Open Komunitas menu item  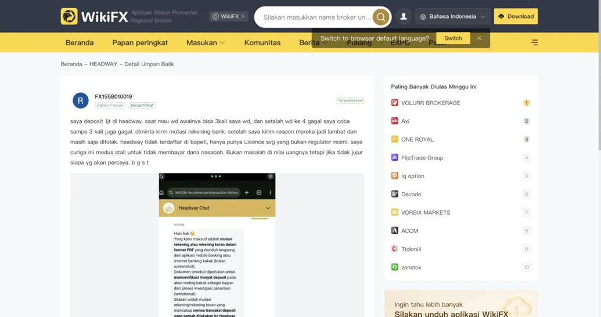(262, 42)
